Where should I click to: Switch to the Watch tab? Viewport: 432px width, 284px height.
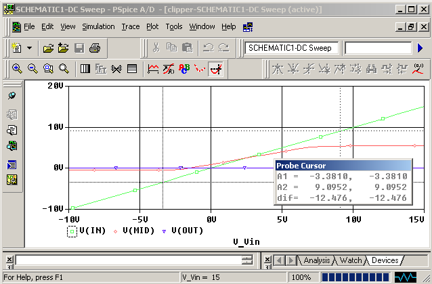pos(351,260)
